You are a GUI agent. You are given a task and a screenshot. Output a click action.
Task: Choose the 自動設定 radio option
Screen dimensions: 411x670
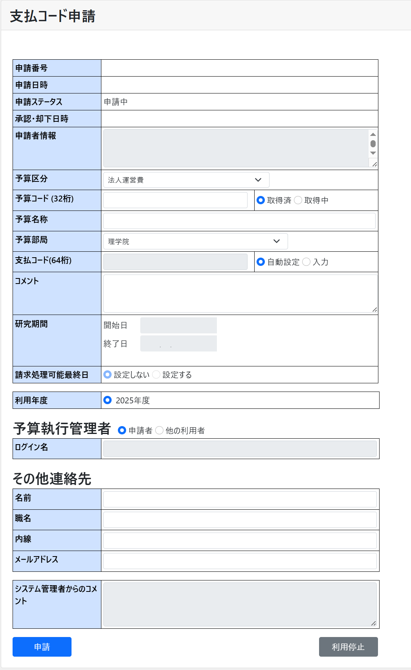pos(261,262)
